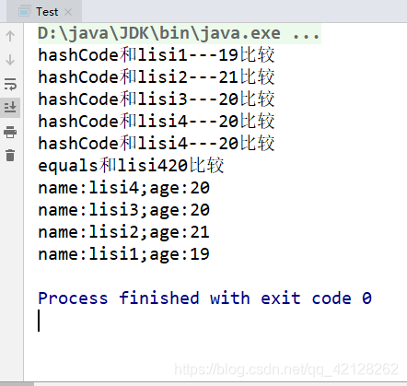The height and width of the screenshot is (386, 407).
Task: Click the Down the Stack Trace arrow
Action: 10,60
